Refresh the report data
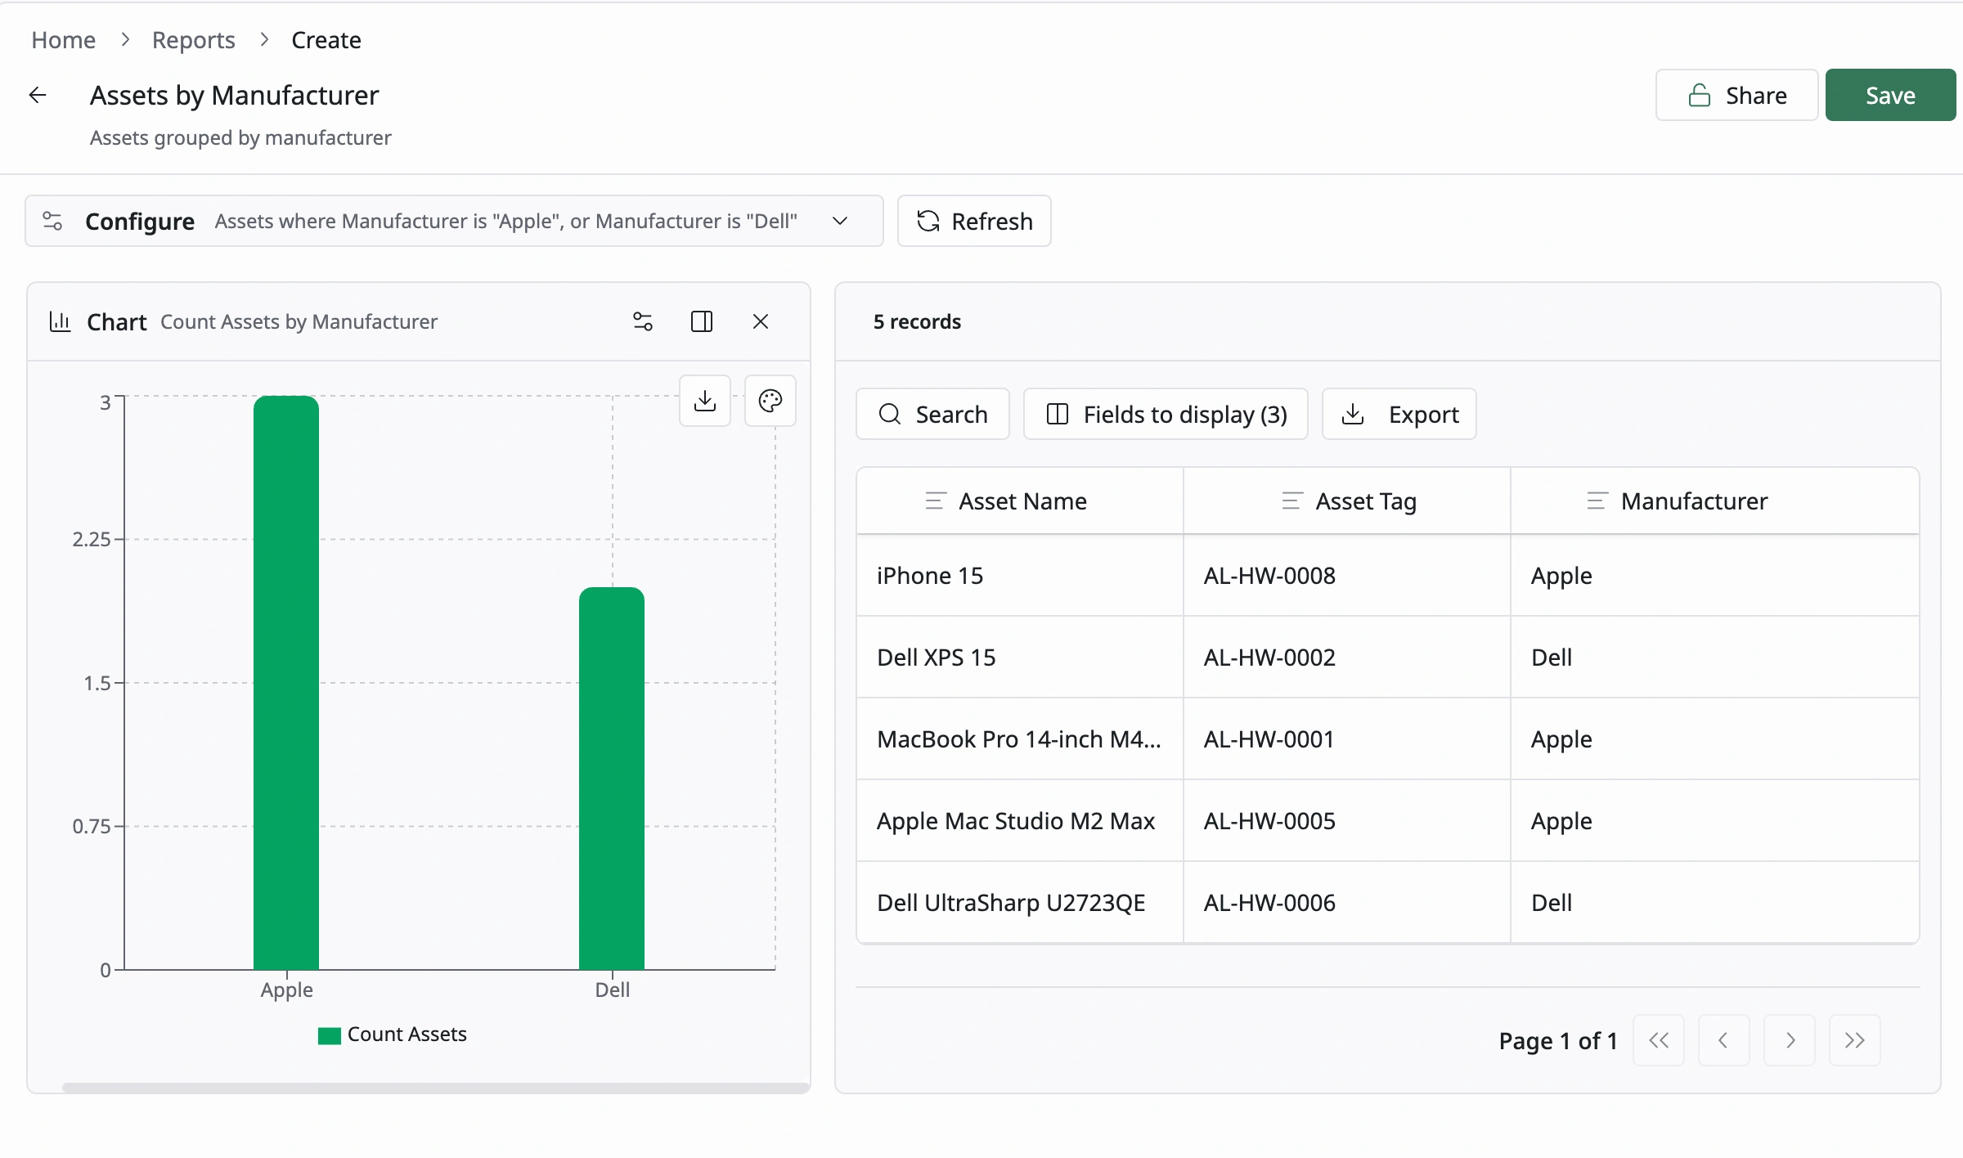Viewport: 1963px width, 1158px height. tap(974, 221)
